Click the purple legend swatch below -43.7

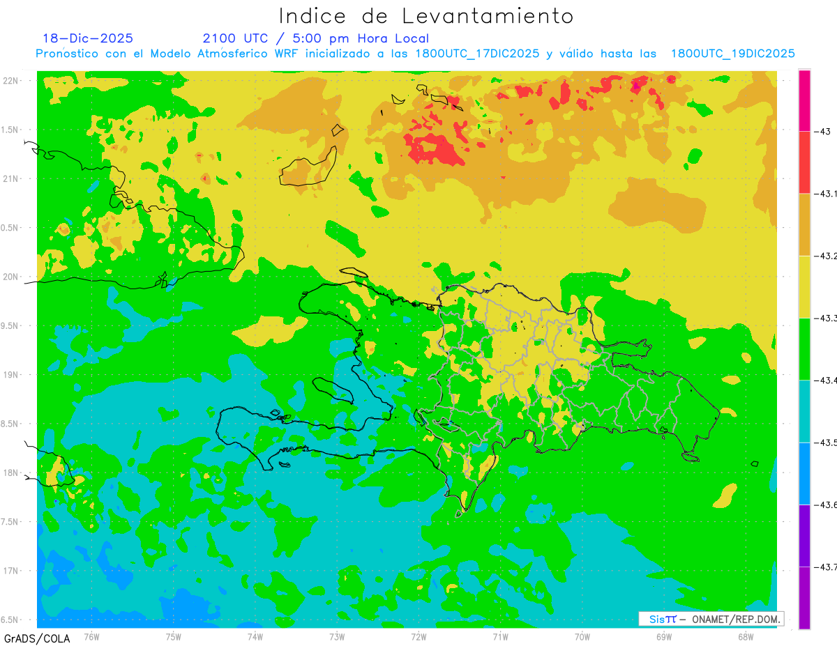pyautogui.click(x=804, y=597)
